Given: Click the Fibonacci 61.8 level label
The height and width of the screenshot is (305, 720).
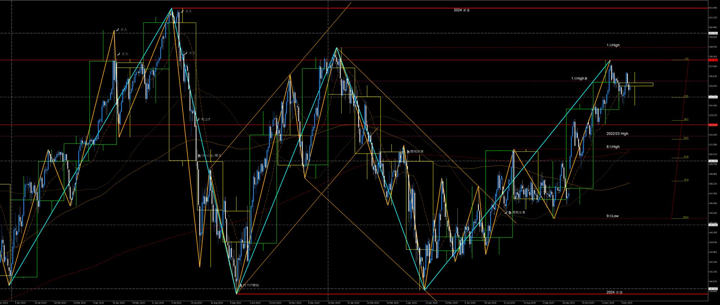Looking at the screenshot, I should coord(686,157).
